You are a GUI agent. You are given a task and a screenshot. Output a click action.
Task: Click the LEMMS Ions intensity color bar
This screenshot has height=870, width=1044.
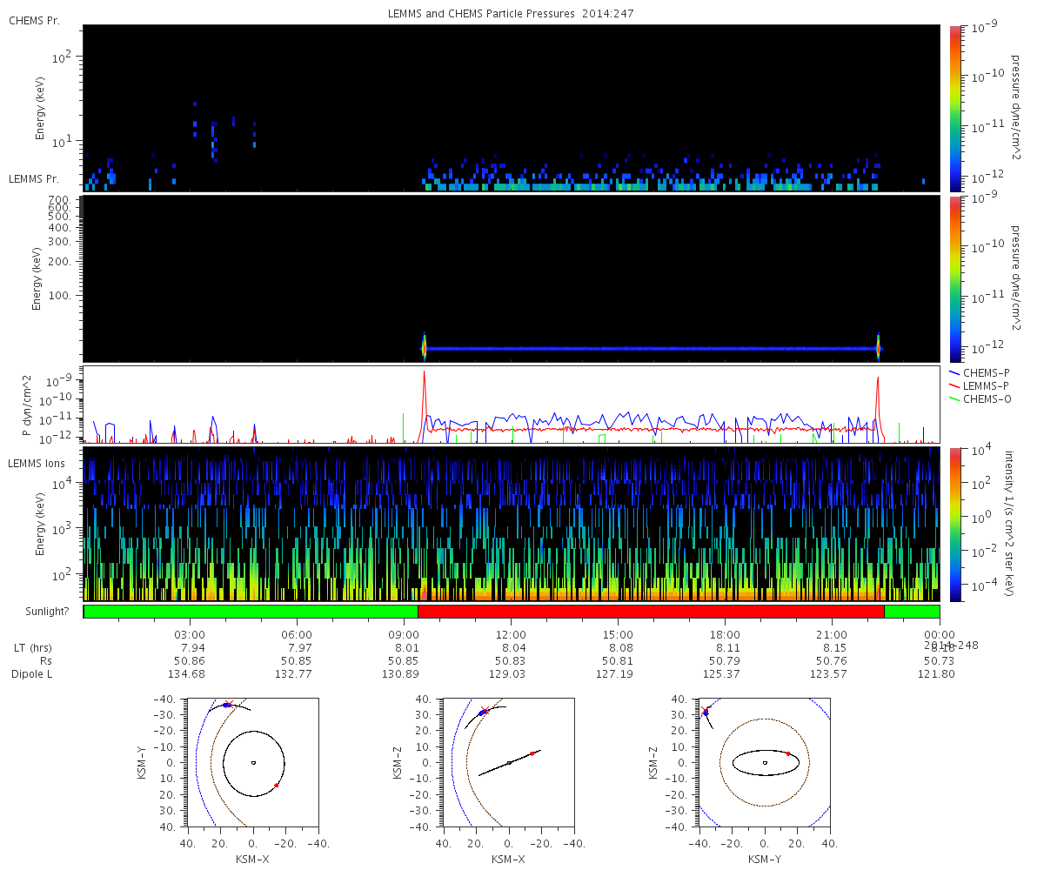955,525
